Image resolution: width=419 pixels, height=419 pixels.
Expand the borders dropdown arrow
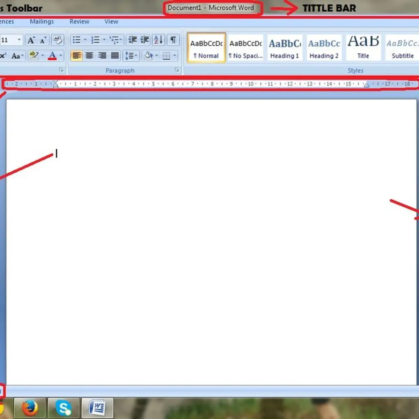[x=175, y=56]
